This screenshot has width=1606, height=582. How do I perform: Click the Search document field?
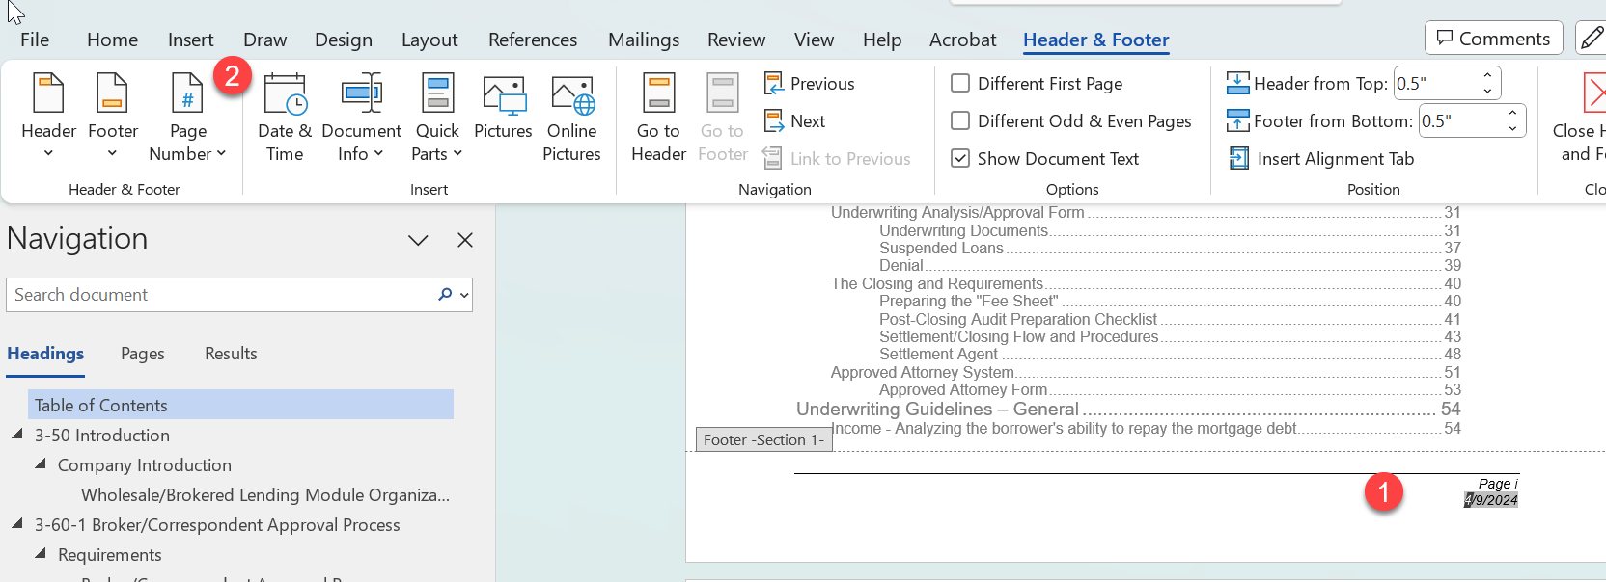tap(222, 295)
